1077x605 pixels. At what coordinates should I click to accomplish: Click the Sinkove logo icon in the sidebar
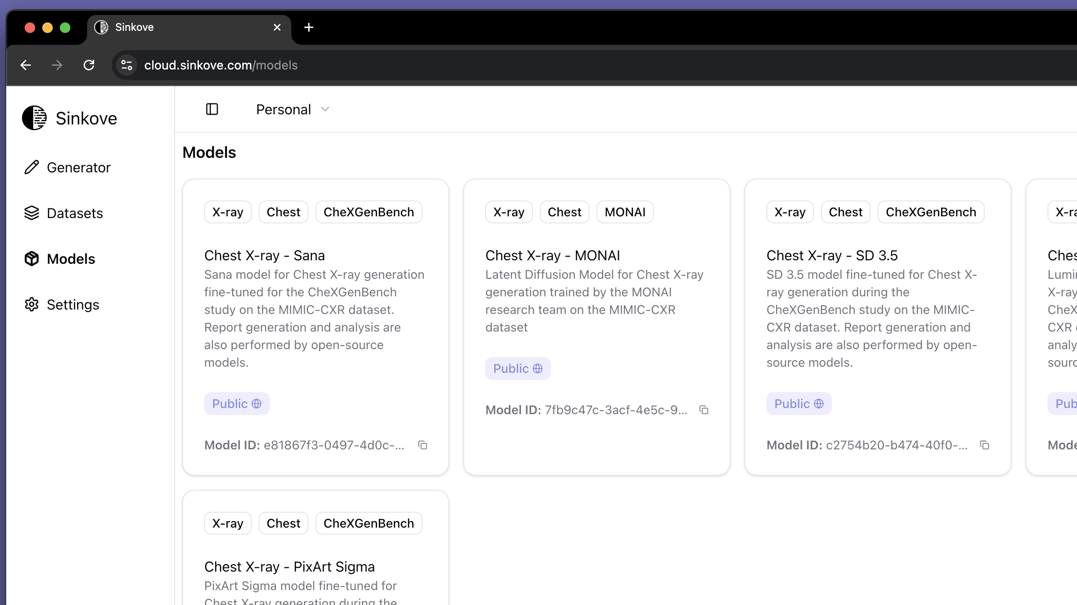pos(34,118)
